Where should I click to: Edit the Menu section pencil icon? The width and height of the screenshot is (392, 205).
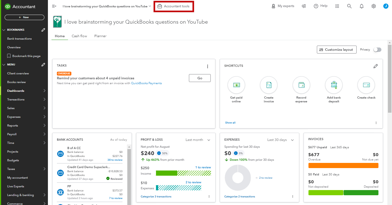point(43,65)
